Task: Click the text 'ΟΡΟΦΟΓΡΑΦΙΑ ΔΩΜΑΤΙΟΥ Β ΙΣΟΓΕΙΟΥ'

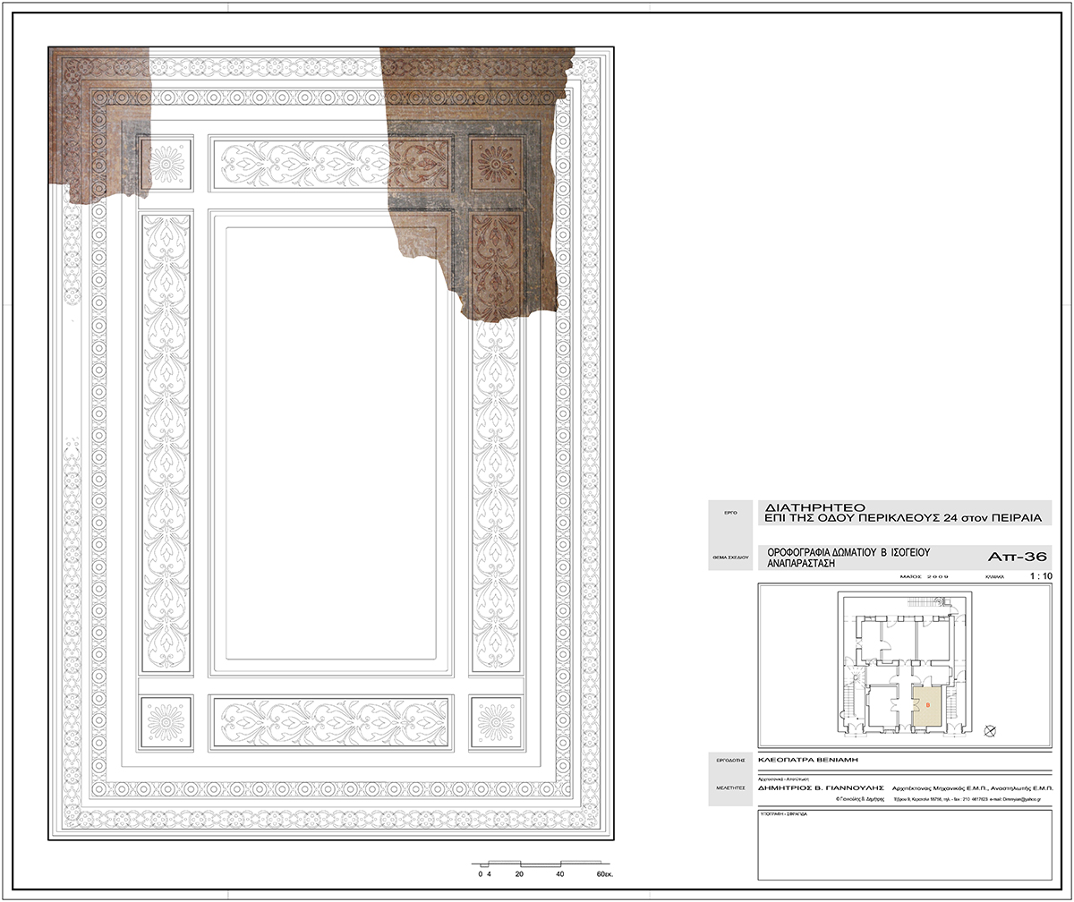Action: (850, 553)
